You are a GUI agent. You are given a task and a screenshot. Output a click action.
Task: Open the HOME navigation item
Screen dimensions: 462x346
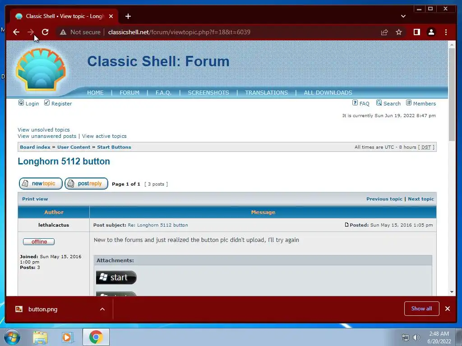pyautogui.click(x=95, y=93)
